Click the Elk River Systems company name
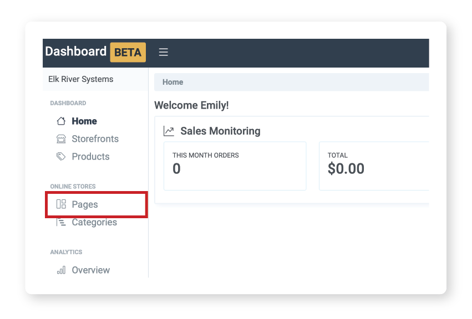 click(x=81, y=79)
